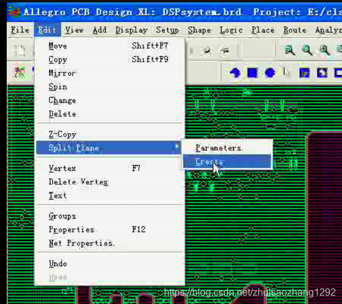Select the Shape Add Circle tool
Image resolution: width=342 pixels, height=304 pixels.
270,73
